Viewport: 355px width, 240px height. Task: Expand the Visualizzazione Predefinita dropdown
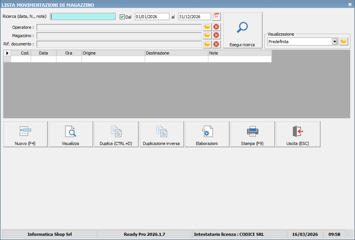pos(335,42)
